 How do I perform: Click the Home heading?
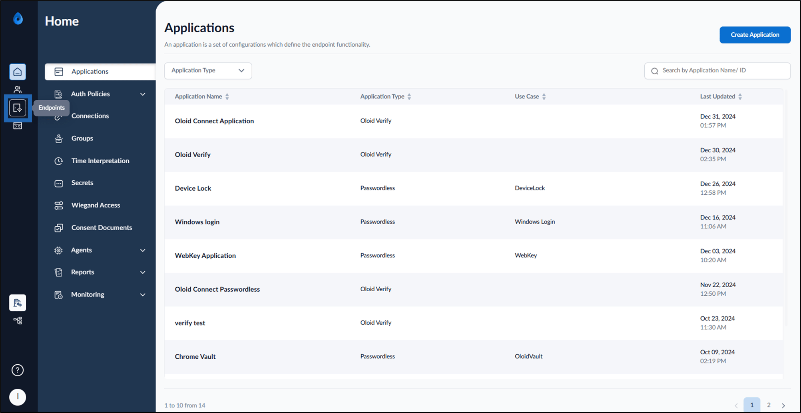pos(62,21)
